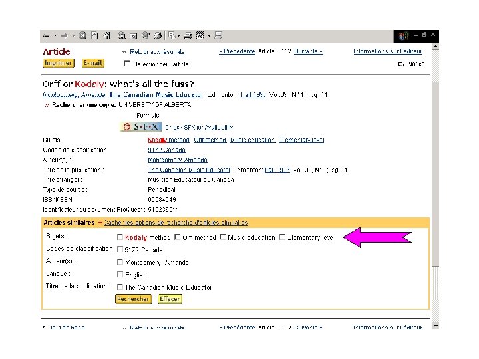This screenshot has height=359, width=479.
Task: Click the Check SFX for Availability text
Action: [x=199, y=127]
